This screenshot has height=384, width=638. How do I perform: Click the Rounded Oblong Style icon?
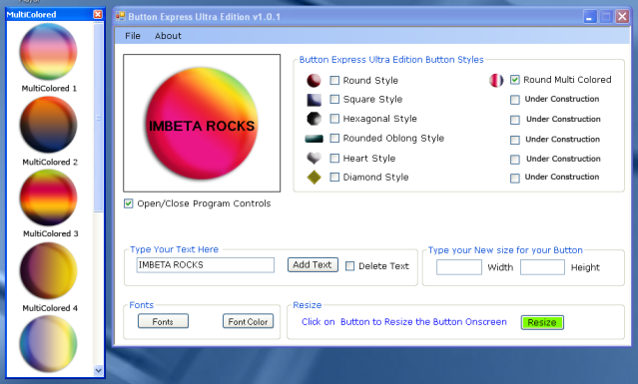[x=314, y=139]
